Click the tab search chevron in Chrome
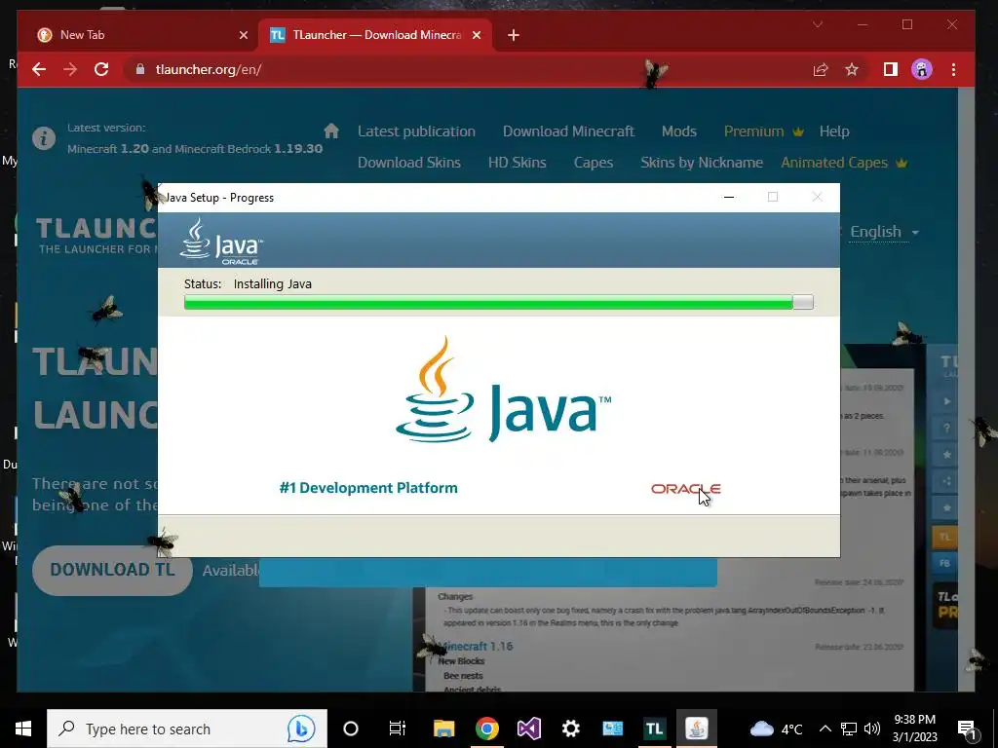The width and height of the screenshot is (998, 748). (818, 24)
